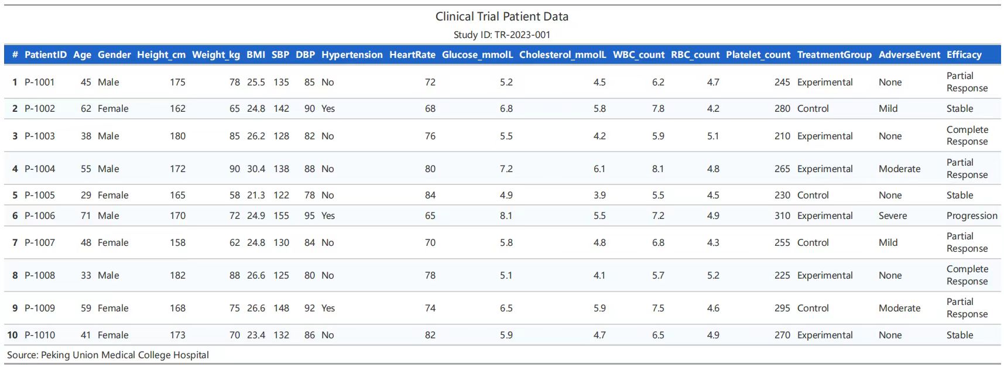Click the Hypertension column header
The width and height of the screenshot is (1004, 367).
(x=352, y=54)
